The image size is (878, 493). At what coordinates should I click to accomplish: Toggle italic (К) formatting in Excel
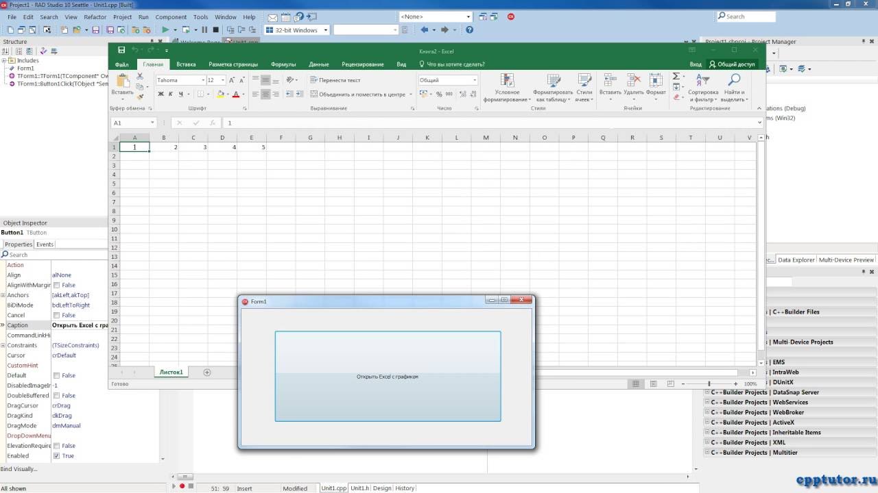click(x=171, y=94)
